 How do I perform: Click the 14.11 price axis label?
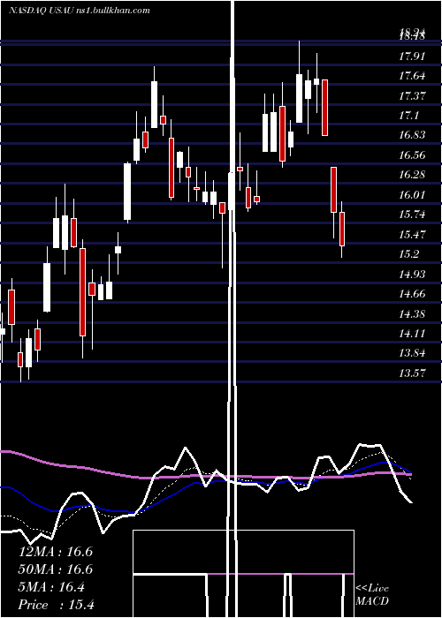coord(412,334)
